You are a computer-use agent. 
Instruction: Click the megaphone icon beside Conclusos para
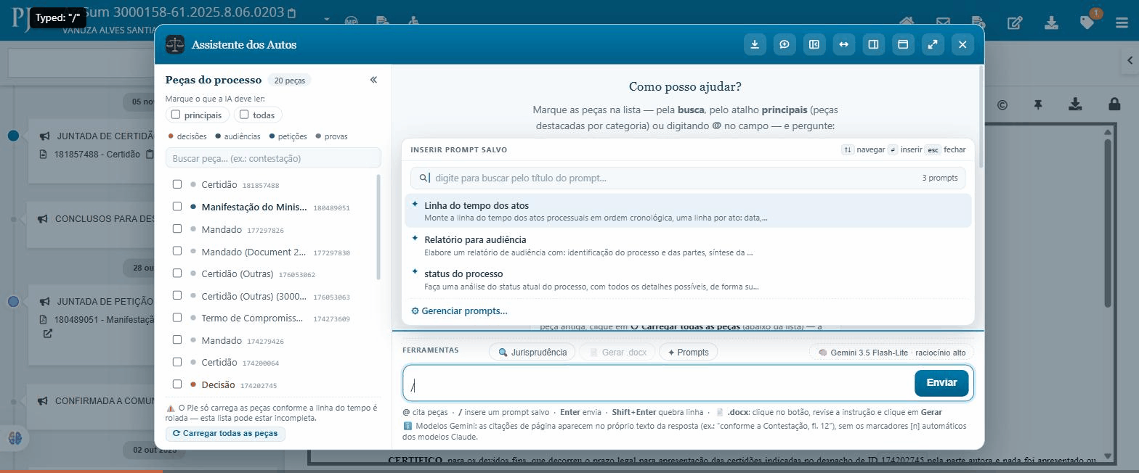point(43,219)
